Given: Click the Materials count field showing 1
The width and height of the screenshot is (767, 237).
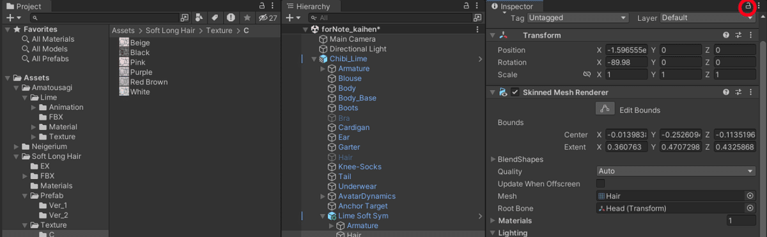Looking at the screenshot, I should tap(741, 220).
